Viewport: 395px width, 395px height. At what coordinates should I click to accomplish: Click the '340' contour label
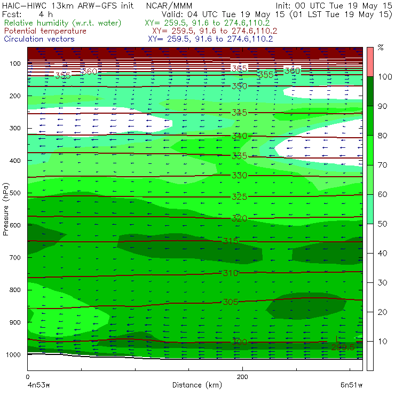239,136
